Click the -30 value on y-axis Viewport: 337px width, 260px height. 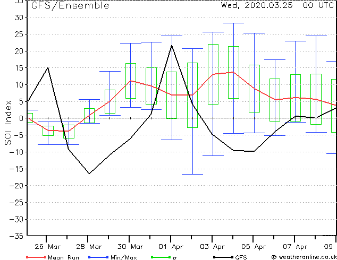click(x=16, y=219)
